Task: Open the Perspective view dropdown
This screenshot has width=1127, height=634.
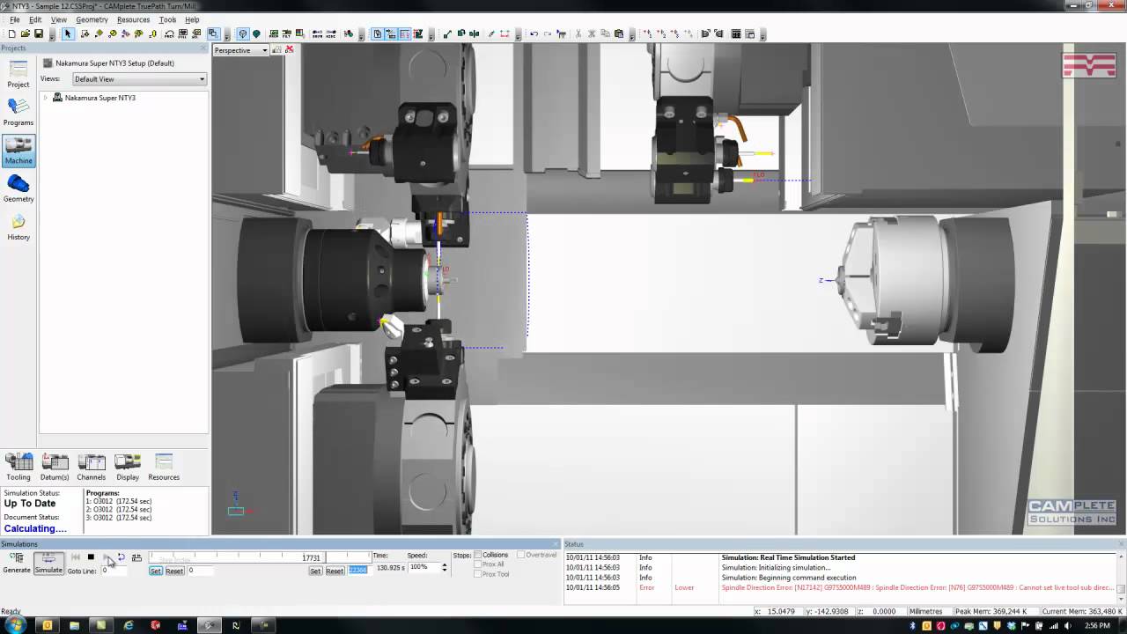Action: 240,50
